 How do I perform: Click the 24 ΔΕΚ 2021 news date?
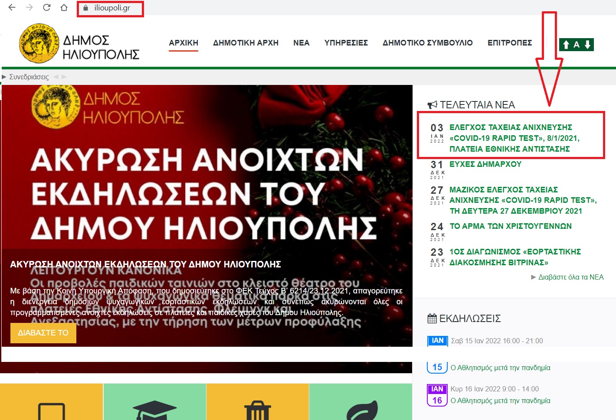point(437,231)
